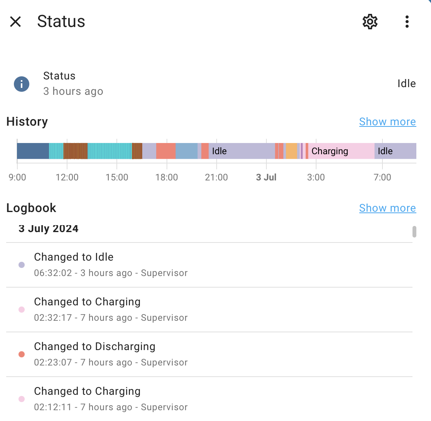Open the 02:12:11 Changed to Charging entry

[x=209, y=399]
